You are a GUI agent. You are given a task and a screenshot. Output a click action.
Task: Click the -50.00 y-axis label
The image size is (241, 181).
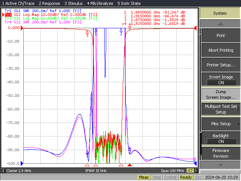coord(13,95)
